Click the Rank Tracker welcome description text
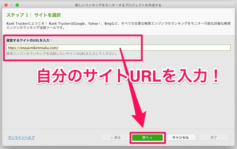 click(x=118, y=26)
